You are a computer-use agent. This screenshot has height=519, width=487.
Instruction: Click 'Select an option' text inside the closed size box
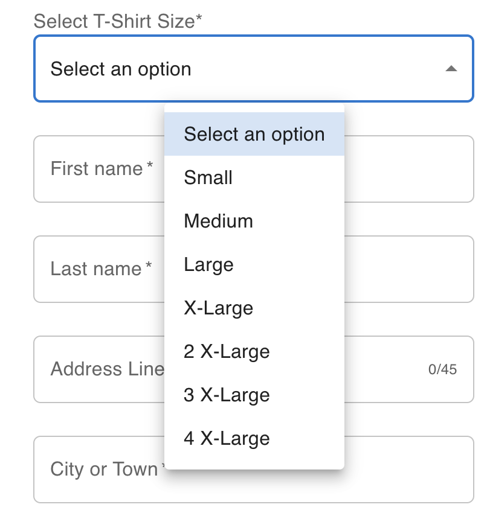tap(121, 69)
